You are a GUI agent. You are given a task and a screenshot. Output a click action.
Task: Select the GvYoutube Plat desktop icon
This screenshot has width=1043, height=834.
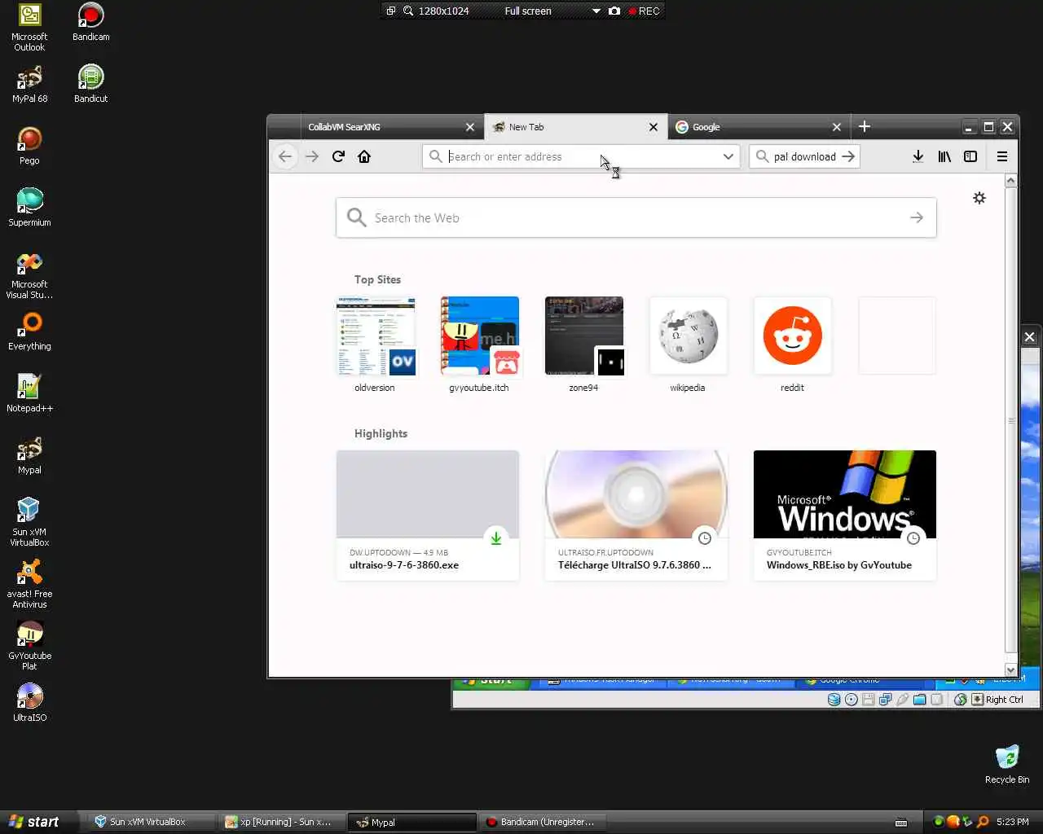tap(29, 646)
